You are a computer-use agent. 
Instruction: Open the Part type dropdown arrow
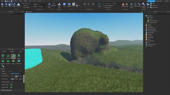[x=64, y=8]
